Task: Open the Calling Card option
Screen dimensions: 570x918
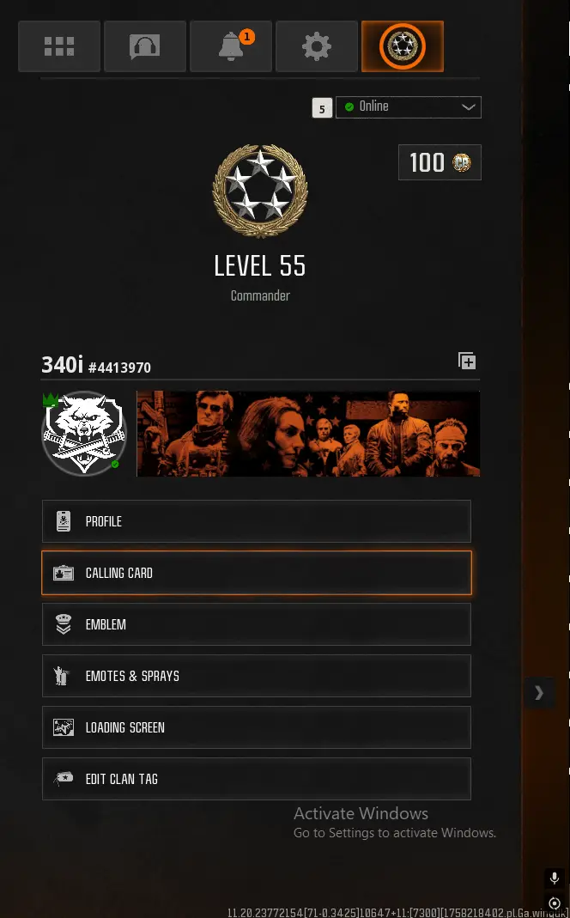Action: tap(257, 573)
